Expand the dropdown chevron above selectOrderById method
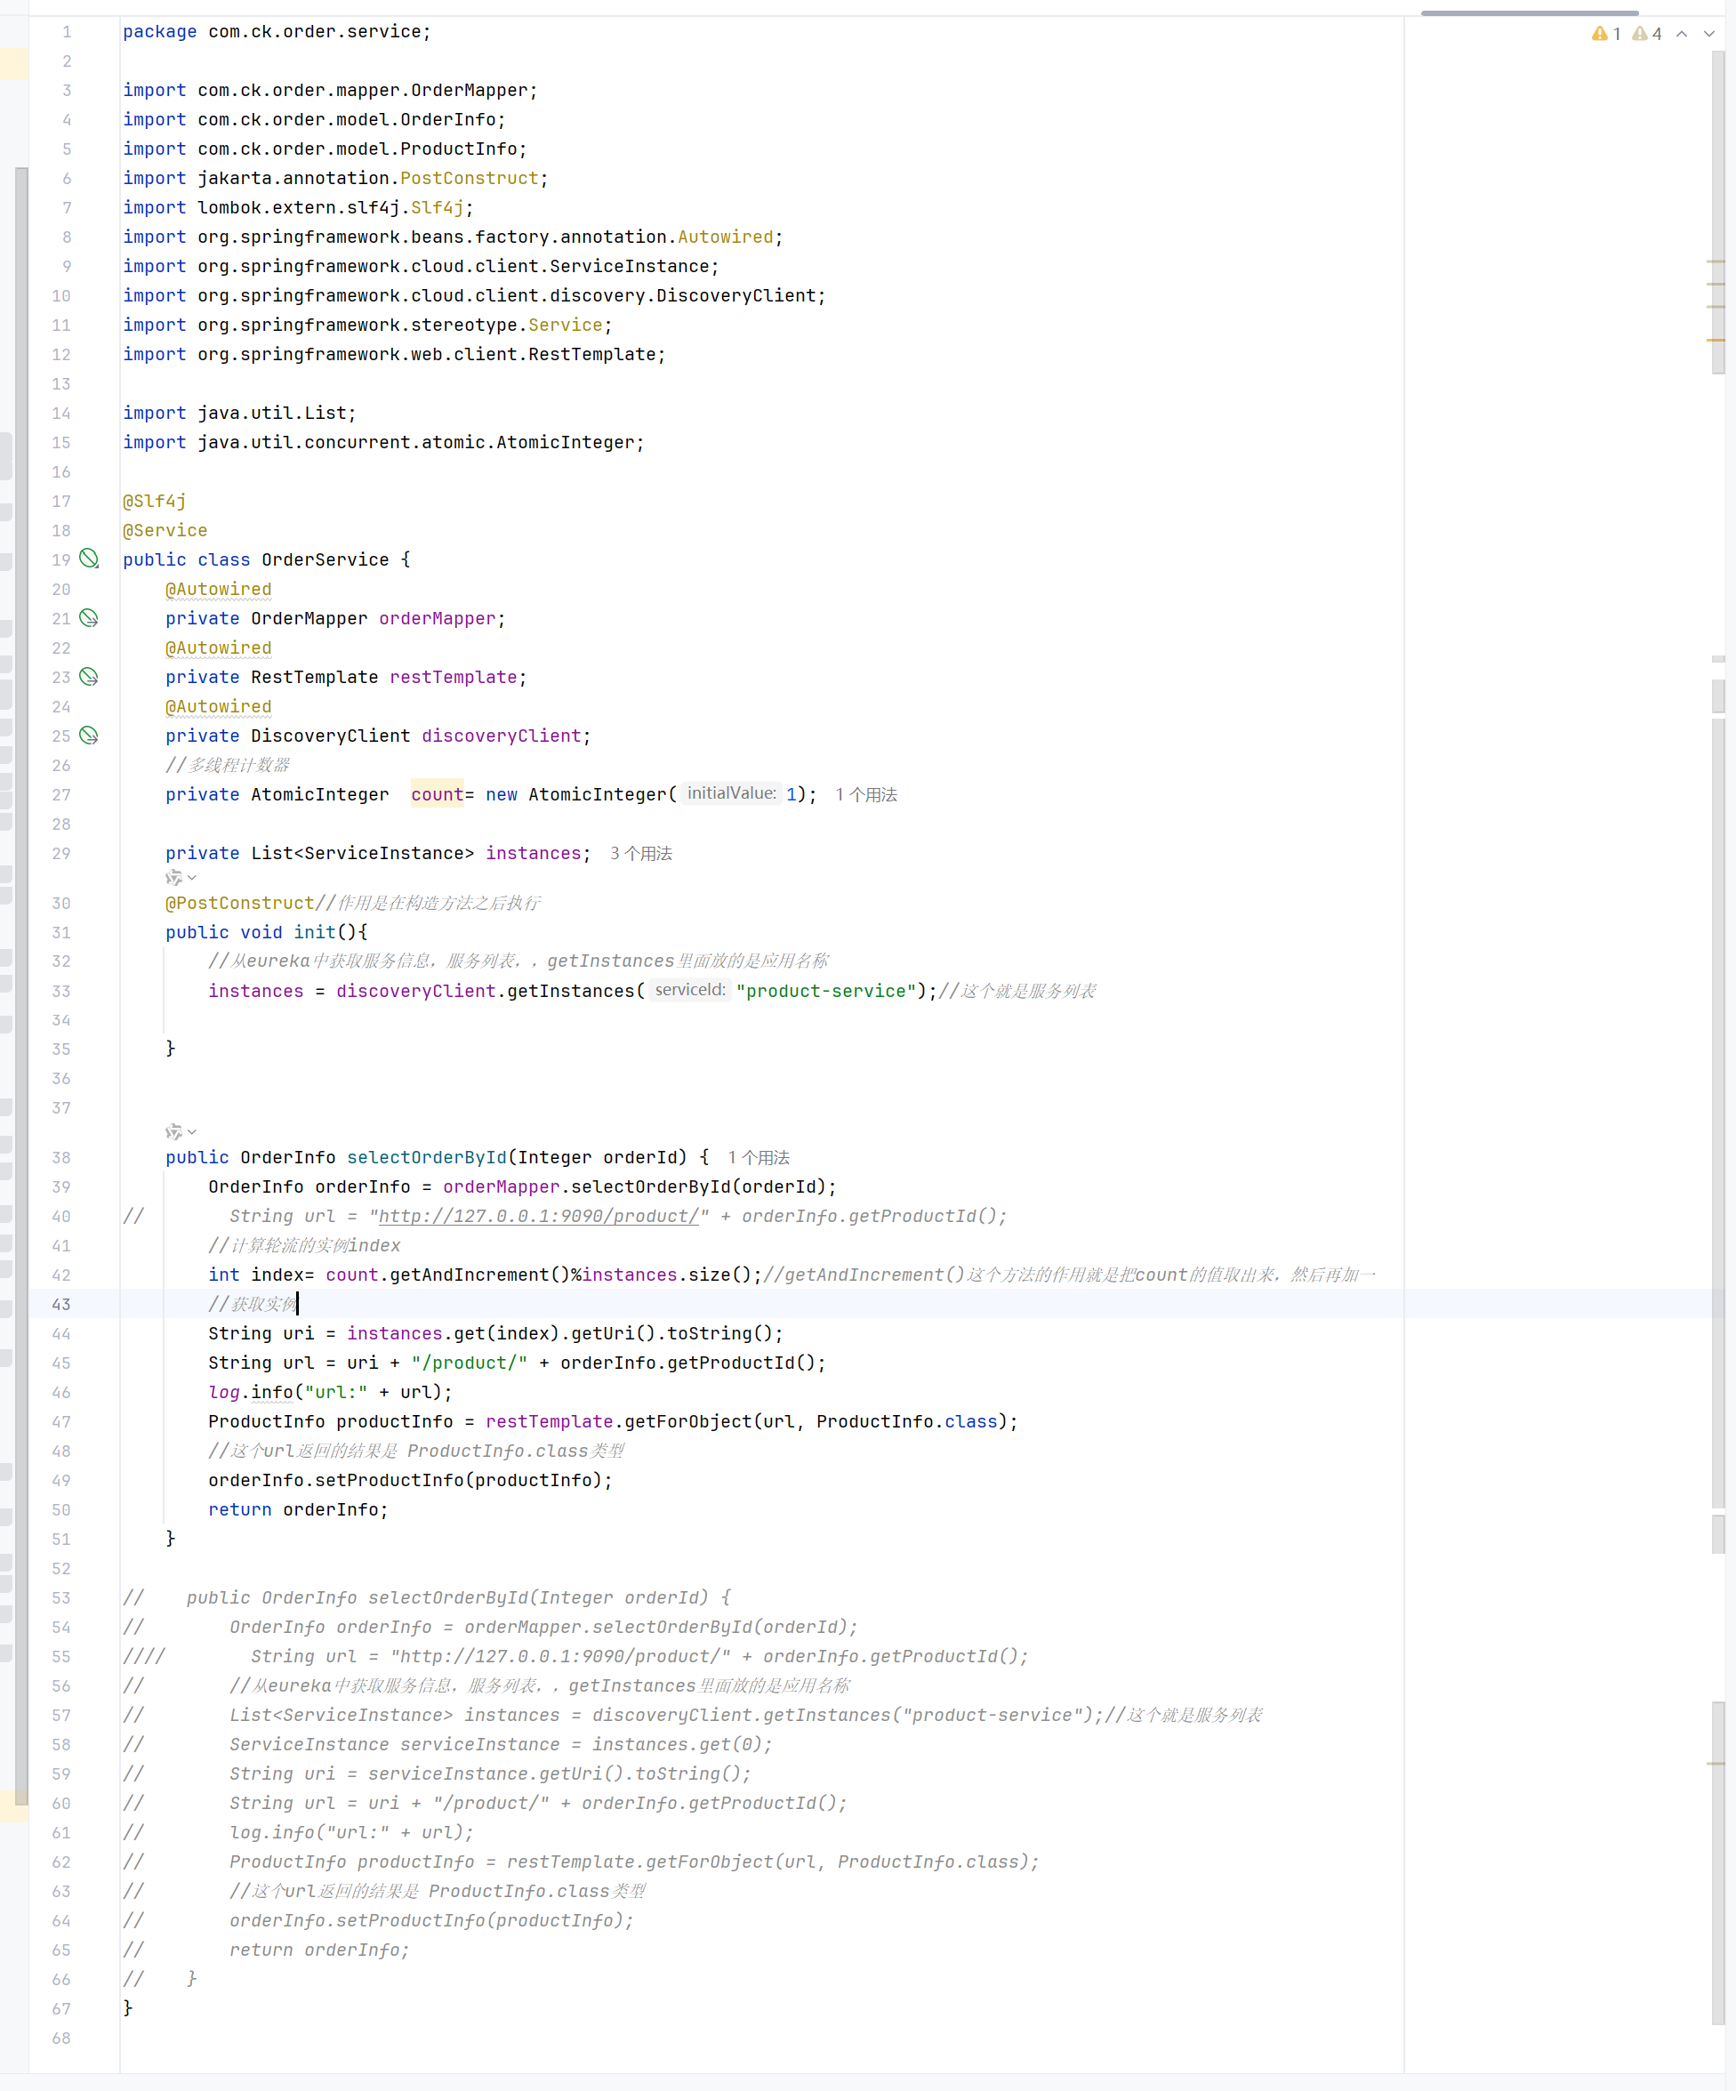The image size is (1736, 2091). click(192, 1132)
